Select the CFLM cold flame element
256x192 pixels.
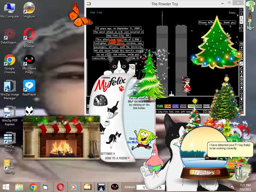tap(175, 106)
